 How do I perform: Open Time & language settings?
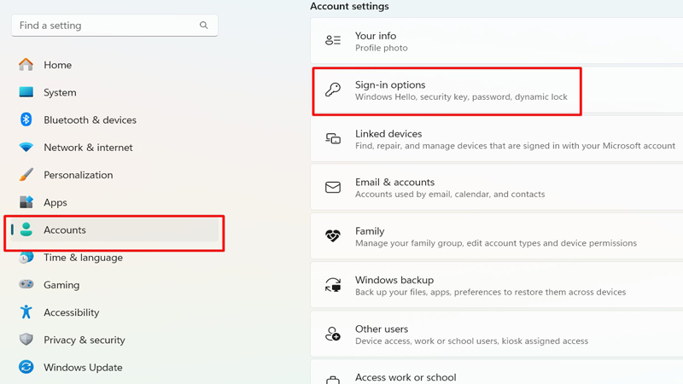[114, 258]
